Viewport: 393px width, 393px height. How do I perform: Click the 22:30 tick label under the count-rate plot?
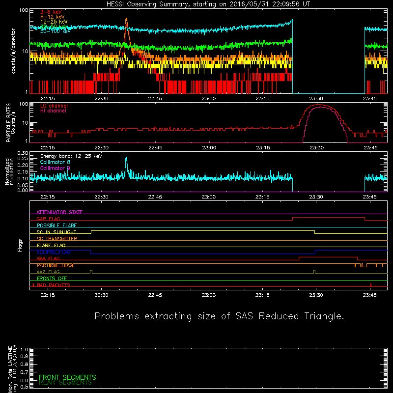pyautogui.click(x=102, y=99)
